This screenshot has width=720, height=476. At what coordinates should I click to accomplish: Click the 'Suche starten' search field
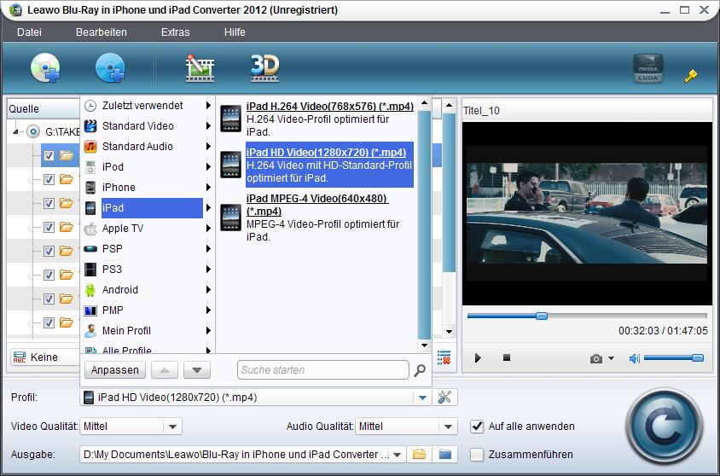[322, 370]
